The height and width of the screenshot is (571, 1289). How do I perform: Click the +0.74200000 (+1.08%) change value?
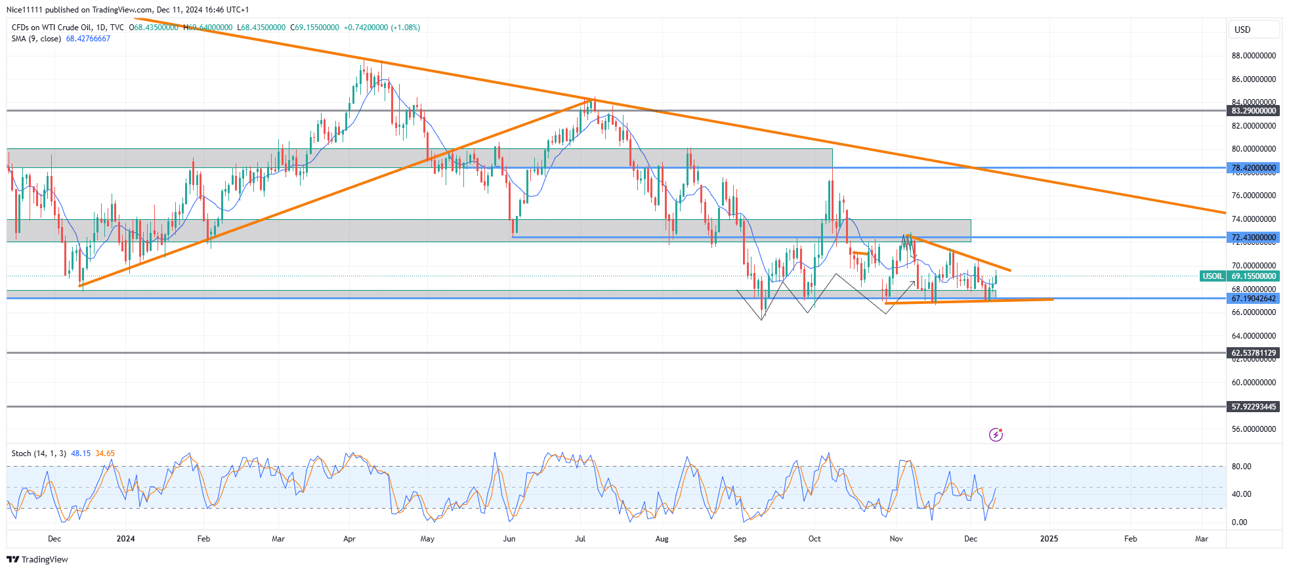pos(382,28)
